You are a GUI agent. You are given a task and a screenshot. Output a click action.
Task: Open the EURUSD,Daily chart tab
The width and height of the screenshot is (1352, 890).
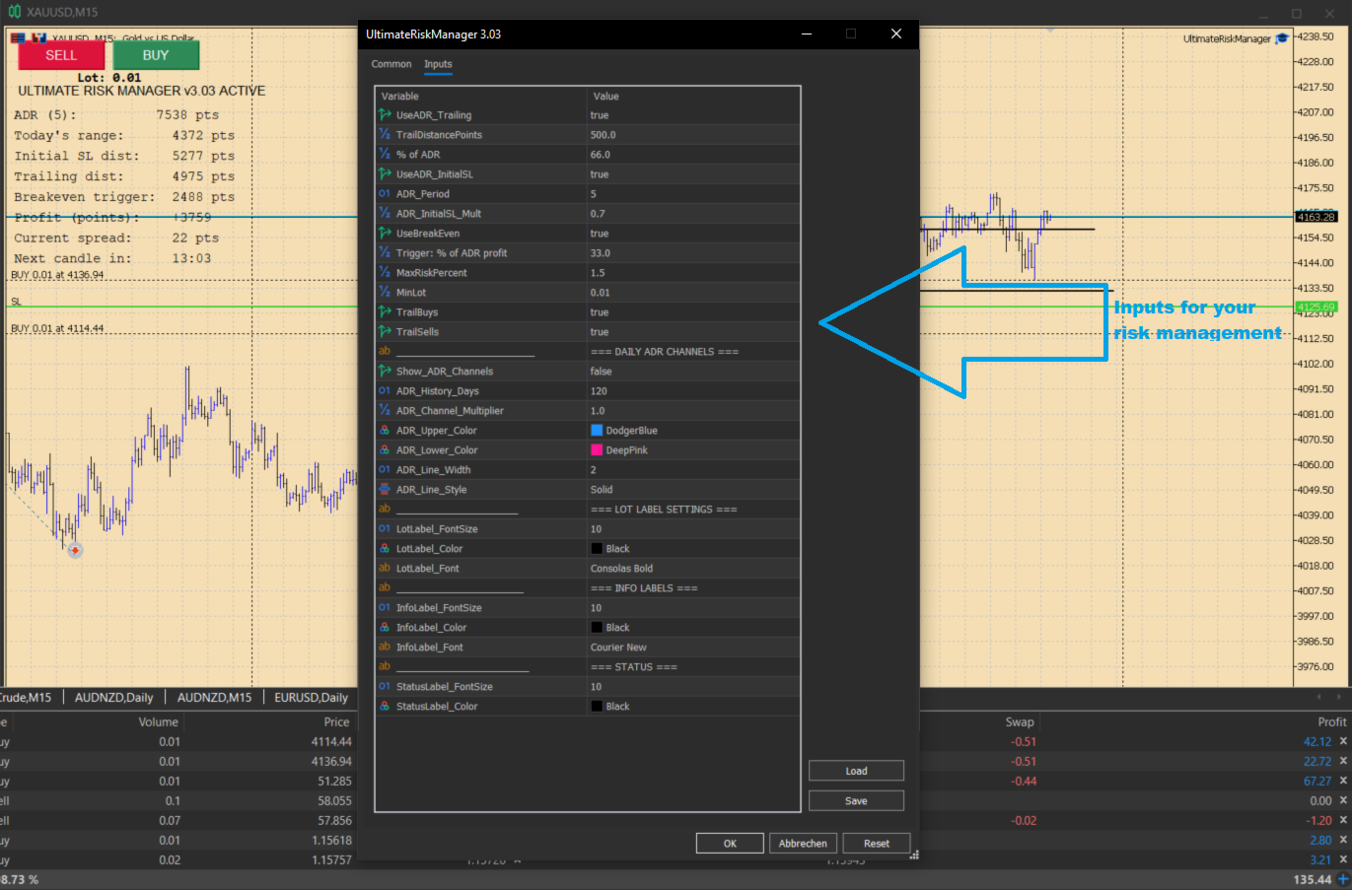pos(312,698)
